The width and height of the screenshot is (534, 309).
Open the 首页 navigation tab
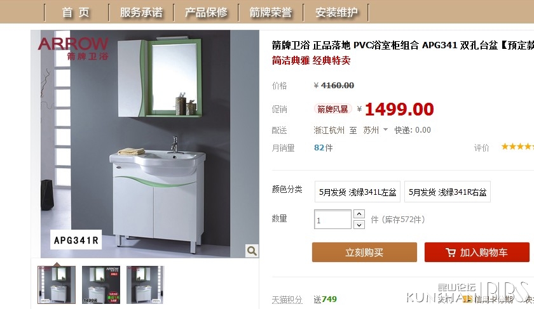76,12
